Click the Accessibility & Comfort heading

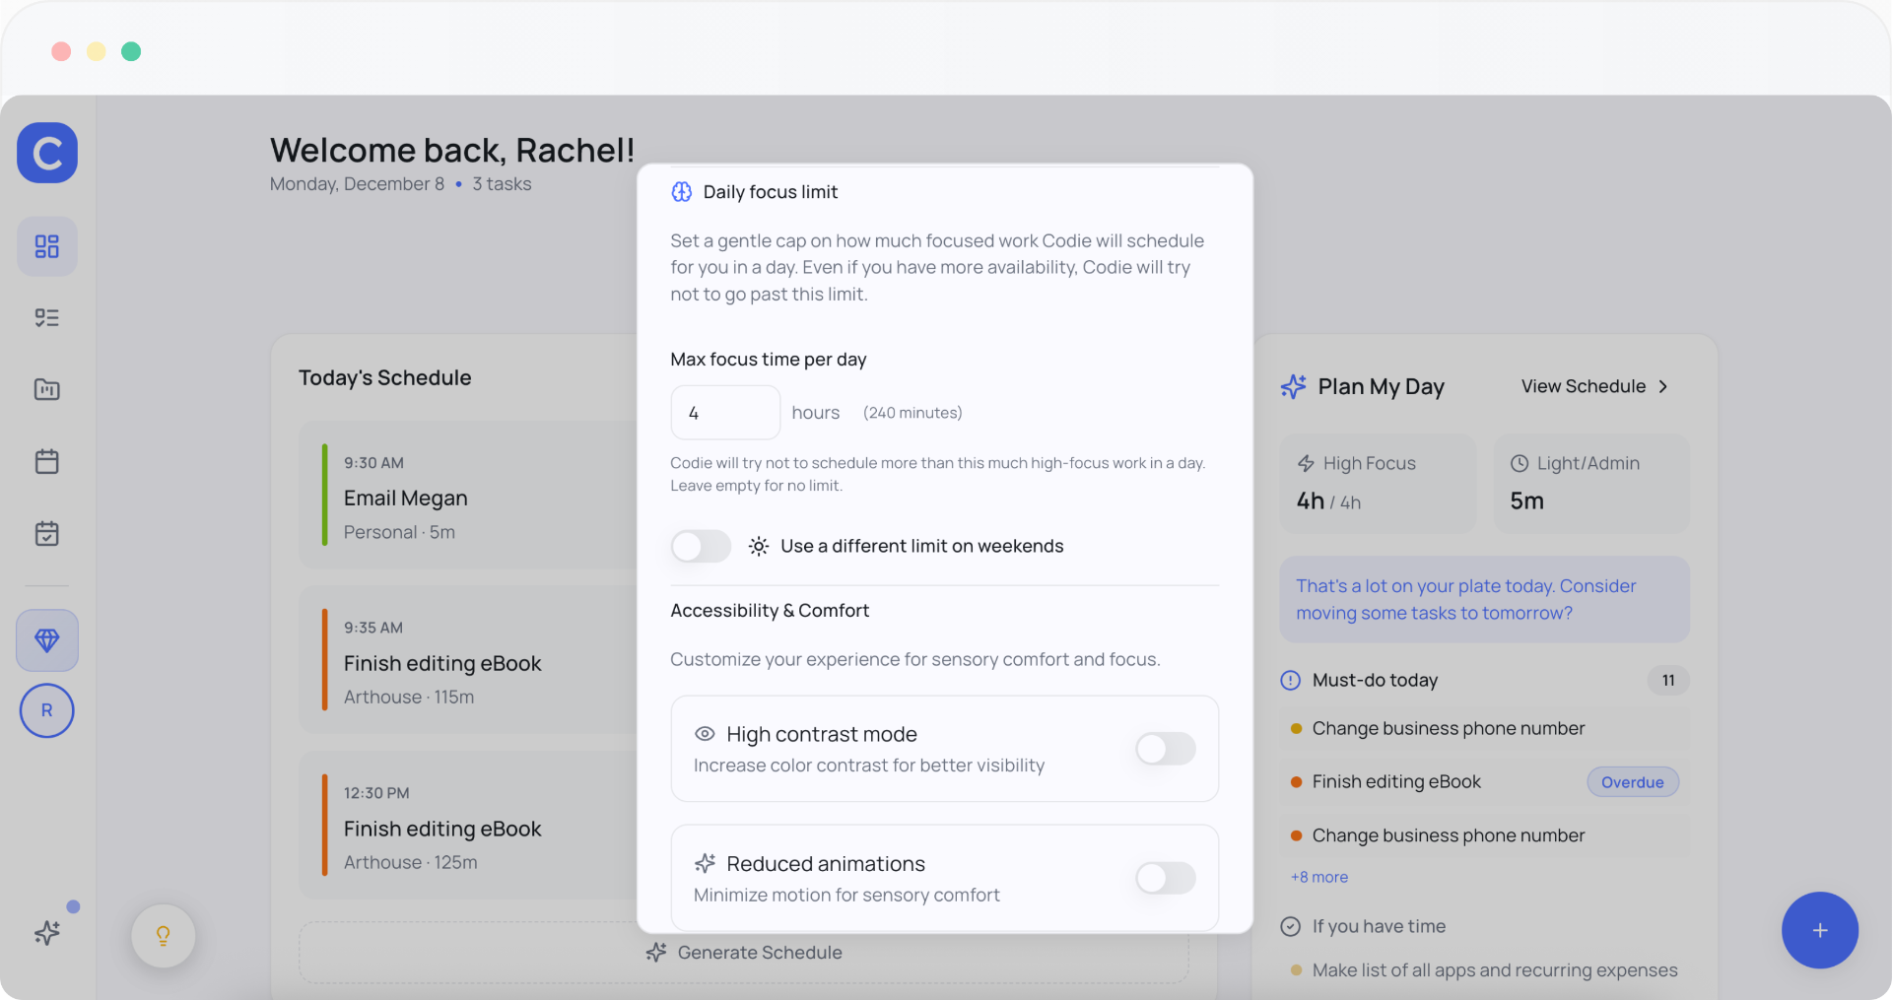click(770, 611)
